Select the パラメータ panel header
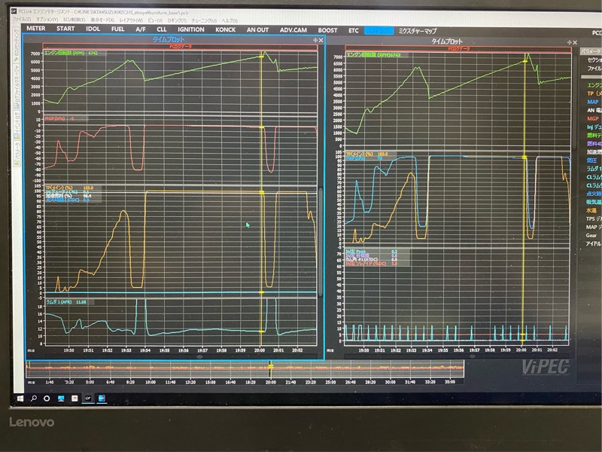 (590, 51)
